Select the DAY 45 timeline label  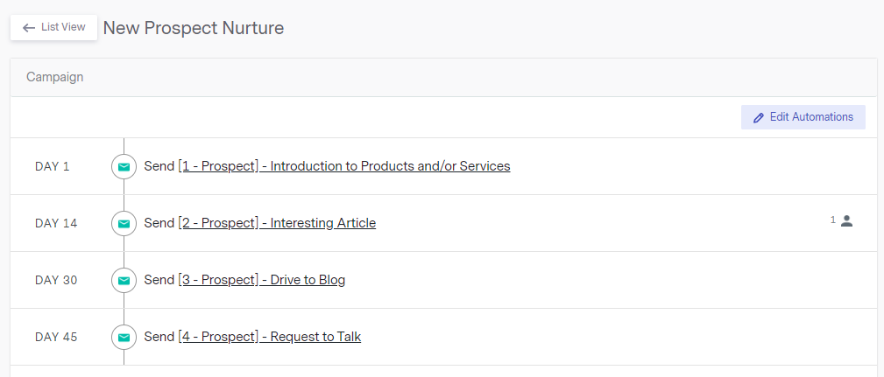pyautogui.click(x=56, y=337)
